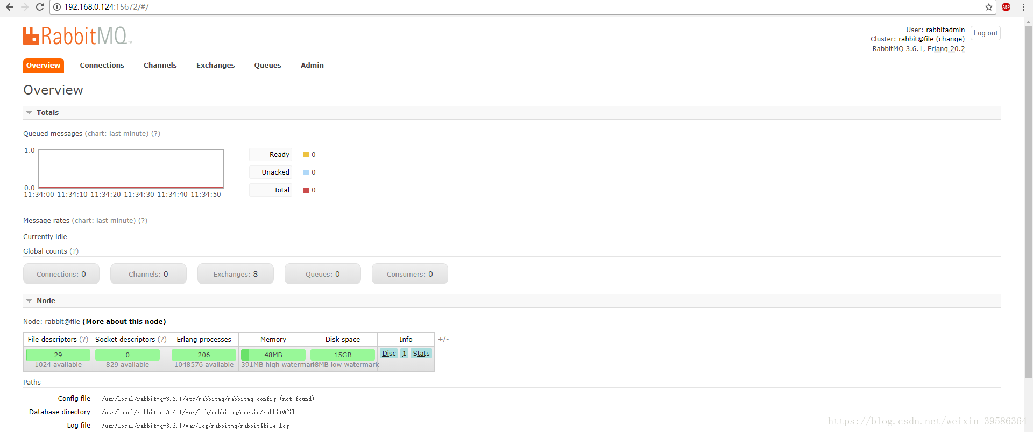Go to the Exchanges tab
Viewport: 1033px width, 432px height.
tap(216, 65)
